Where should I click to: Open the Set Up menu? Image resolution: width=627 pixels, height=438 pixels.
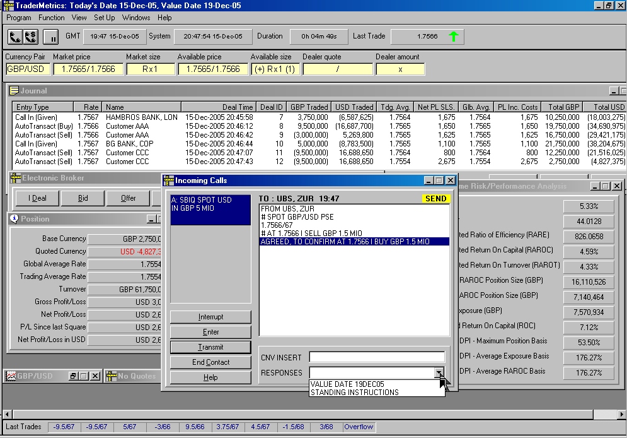click(105, 18)
